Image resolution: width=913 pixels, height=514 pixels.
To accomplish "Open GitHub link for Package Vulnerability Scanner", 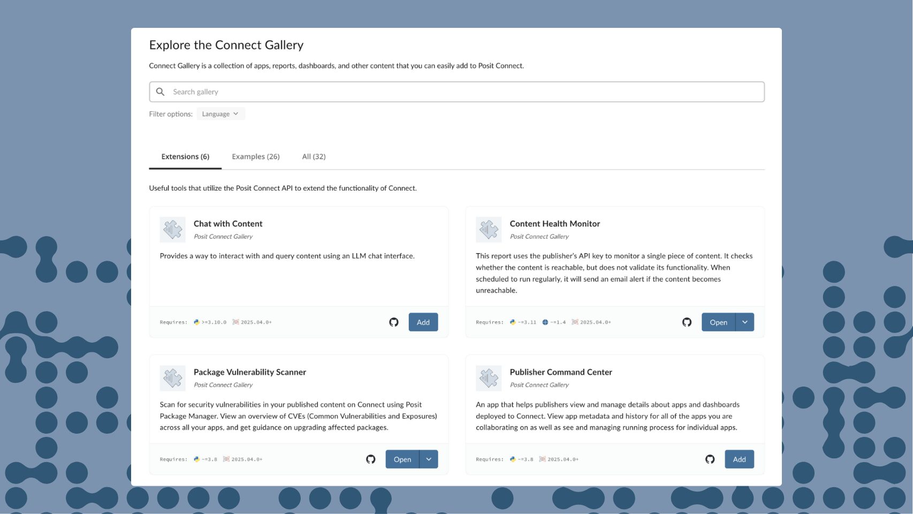I will pos(370,459).
